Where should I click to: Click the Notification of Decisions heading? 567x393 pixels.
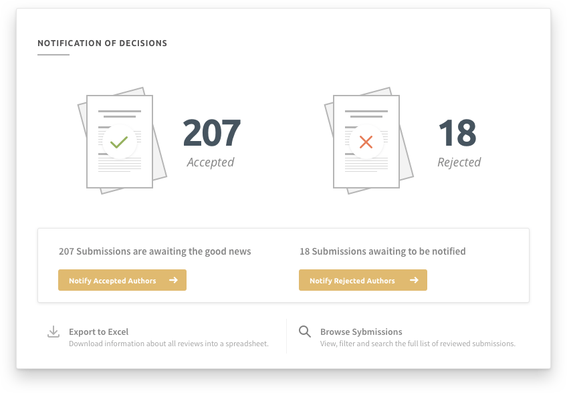coord(102,43)
